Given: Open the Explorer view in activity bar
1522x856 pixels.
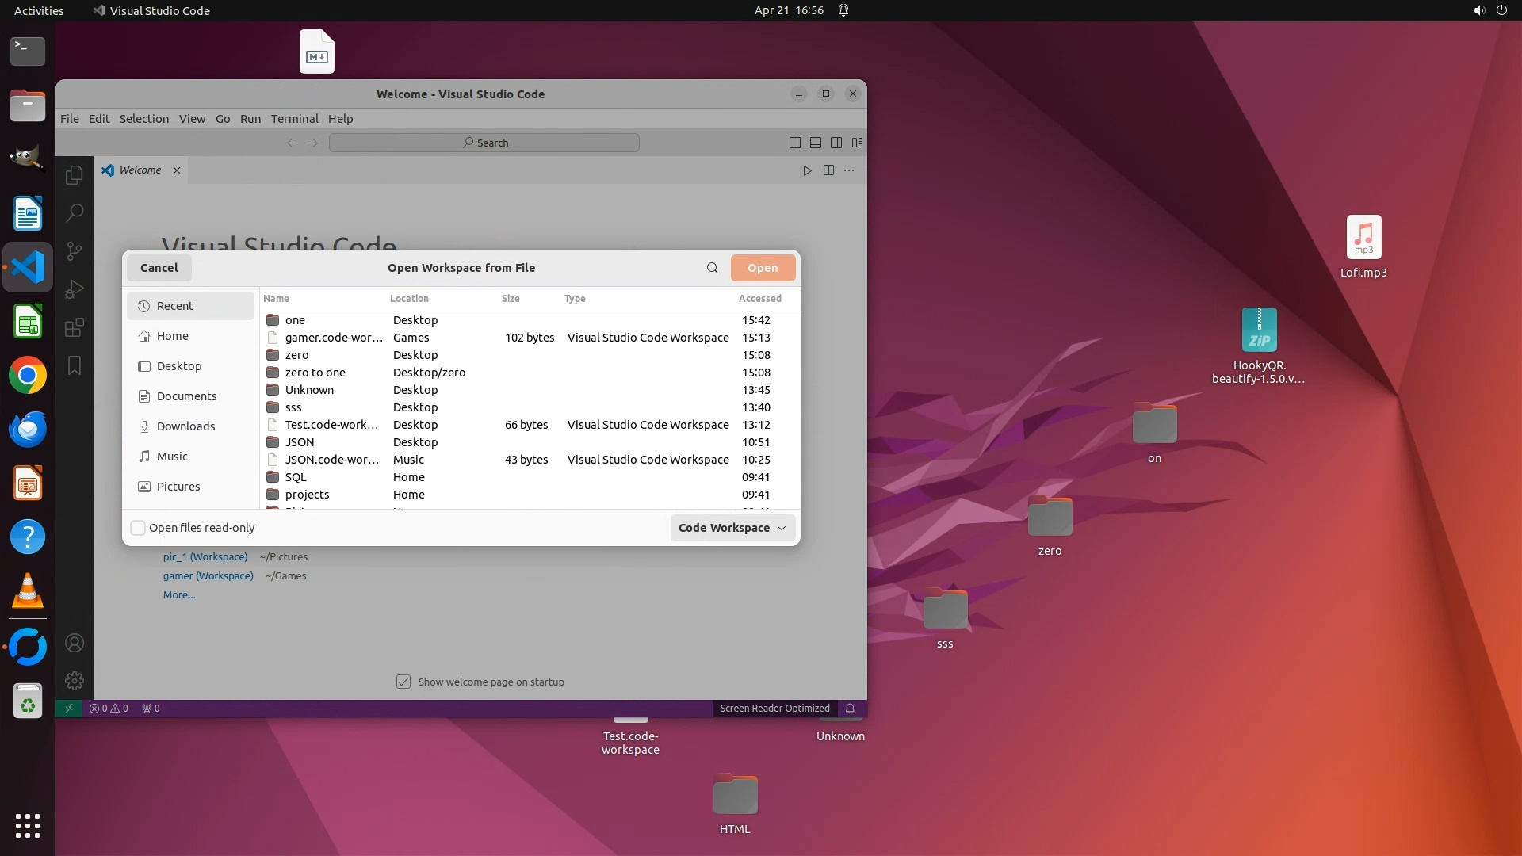Looking at the screenshot, I should [75, 175].
